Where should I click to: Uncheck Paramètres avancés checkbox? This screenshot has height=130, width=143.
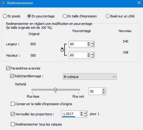8,68
